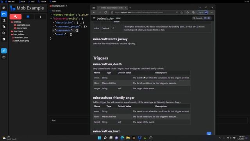Viewport: 250px width, 141px height.
Task: Go back in the browser
Action: tap(94, 12)
